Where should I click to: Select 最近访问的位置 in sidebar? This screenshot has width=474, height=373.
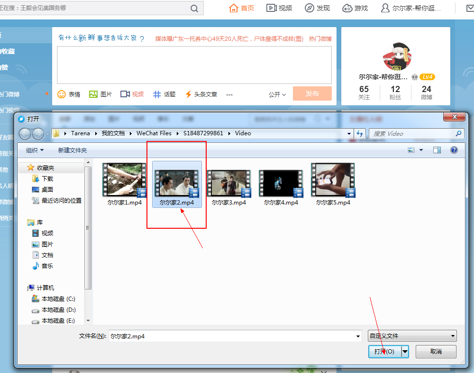[x=57, y=200]
